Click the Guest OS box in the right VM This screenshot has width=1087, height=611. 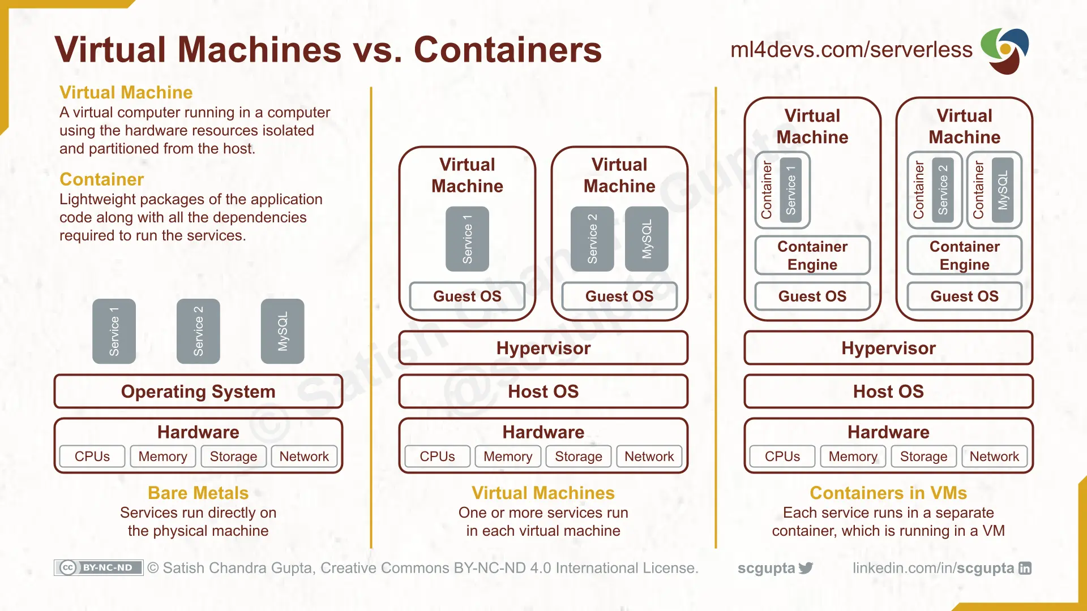[964, 296]
